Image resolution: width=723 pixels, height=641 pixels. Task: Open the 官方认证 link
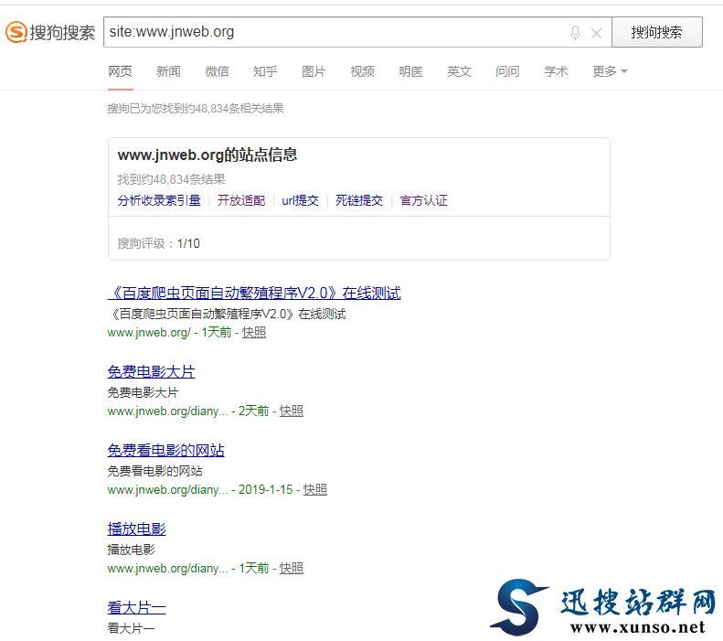coord(424,200)
